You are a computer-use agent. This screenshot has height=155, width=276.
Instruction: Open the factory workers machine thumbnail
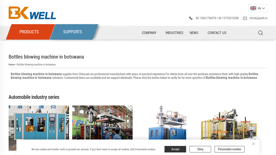pos(102,123)
